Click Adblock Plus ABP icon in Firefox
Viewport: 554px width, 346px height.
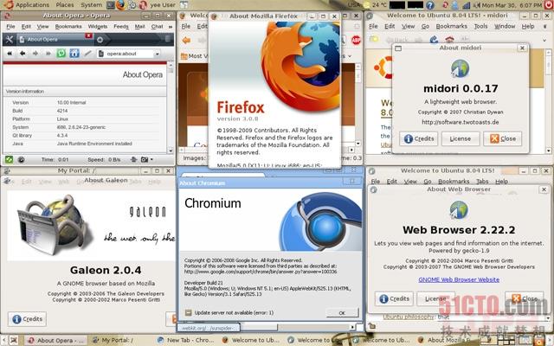pos(356,41)
